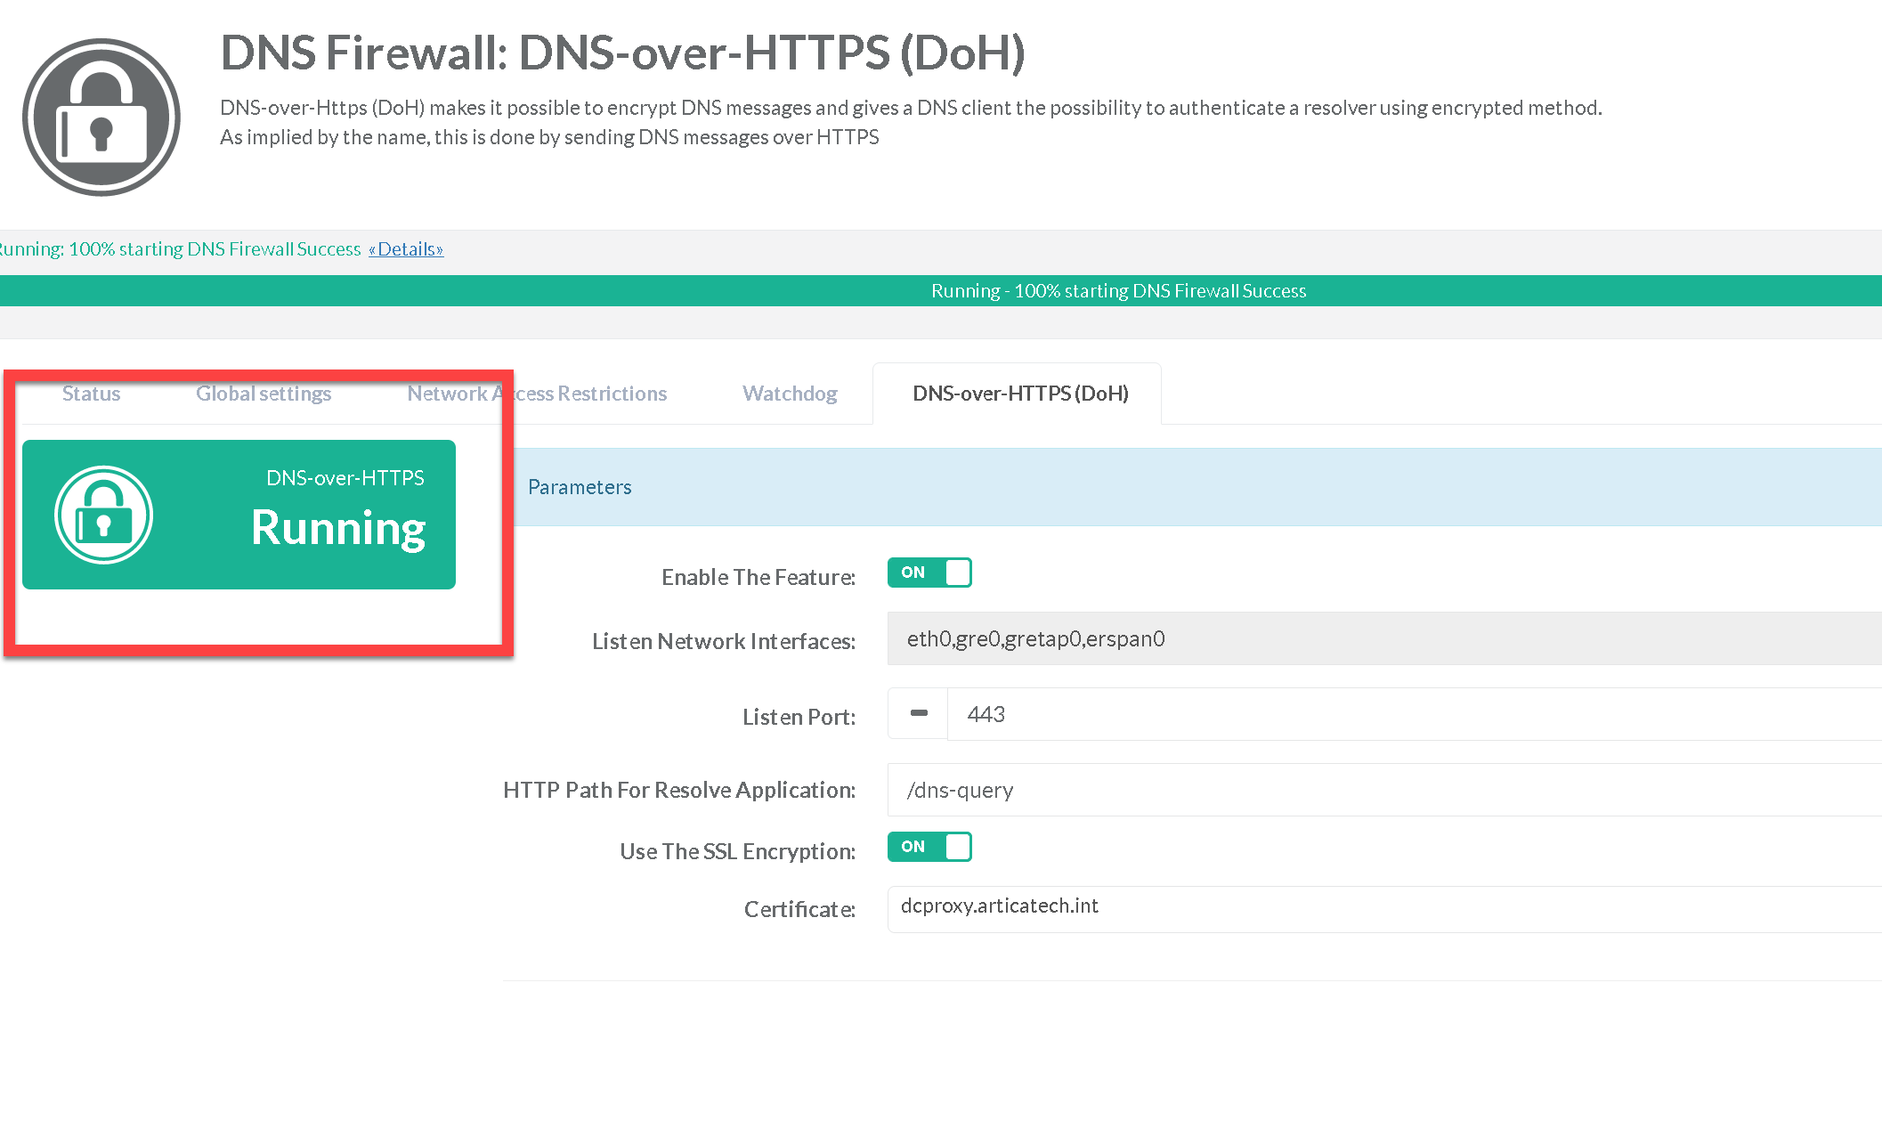Screen dimensions: 1882x1129
Task: Click the padlock icon in Running widget
Action: 104,515
